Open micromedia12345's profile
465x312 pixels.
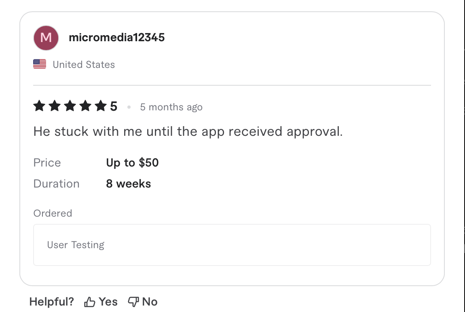[x=117, y=38]
